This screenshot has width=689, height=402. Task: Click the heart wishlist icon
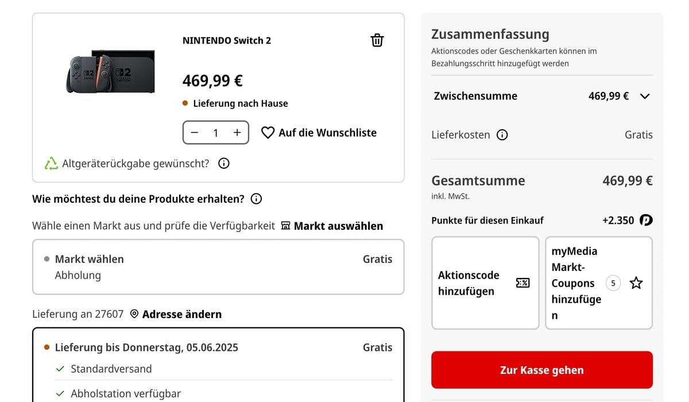(x=268, y=133)
